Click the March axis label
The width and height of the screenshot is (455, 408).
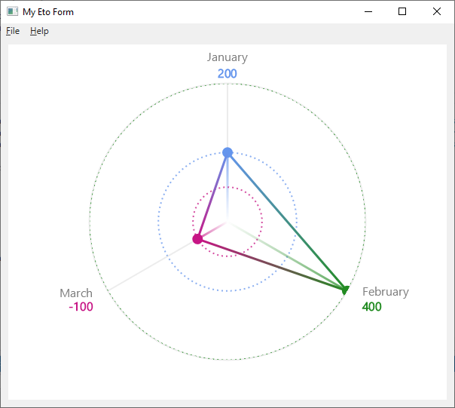[x=76, y=293]
